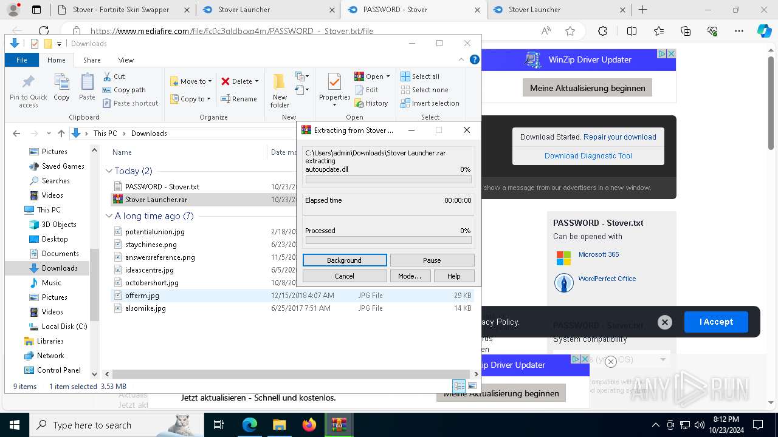778x437 pixels.
Task: Go back with Explorer back arrow
Action: point(16,134)
